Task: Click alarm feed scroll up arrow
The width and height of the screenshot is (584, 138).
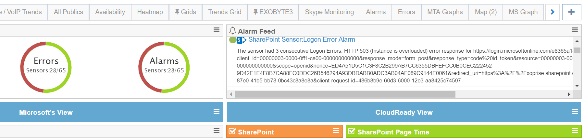Action: click(x=577, y=41)
